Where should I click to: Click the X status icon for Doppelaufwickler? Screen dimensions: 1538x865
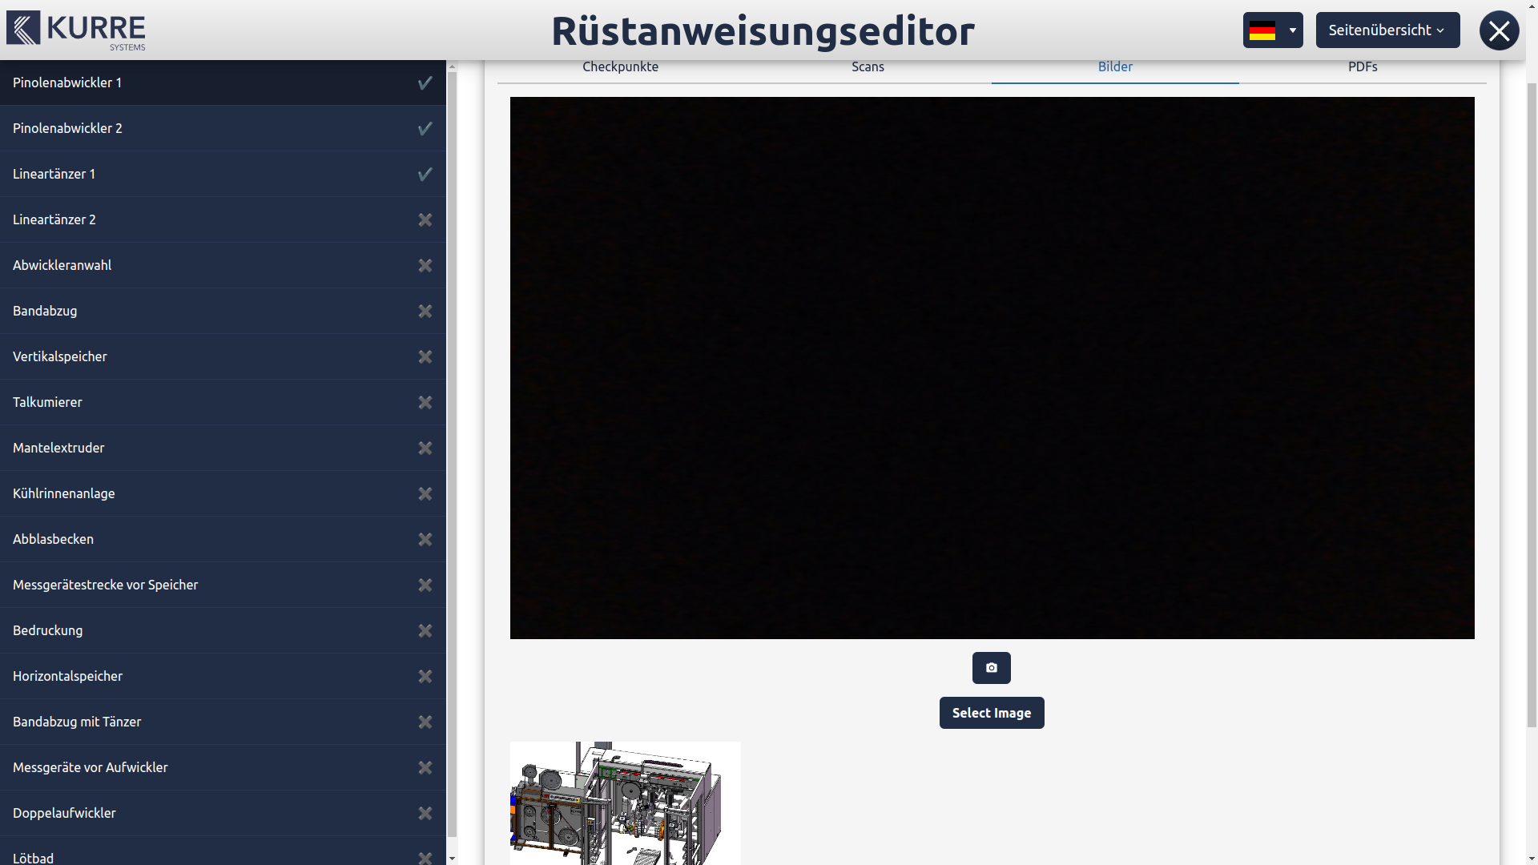[425, 813]
